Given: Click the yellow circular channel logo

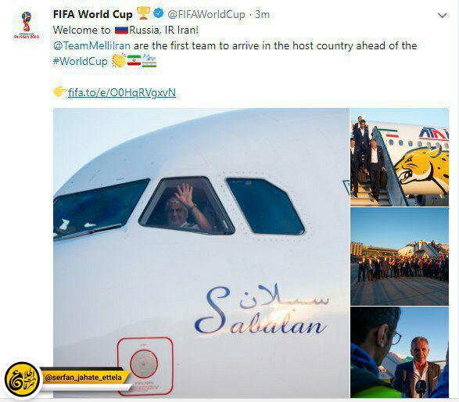Looking at the screenshot, I should [x=22, y=379].
